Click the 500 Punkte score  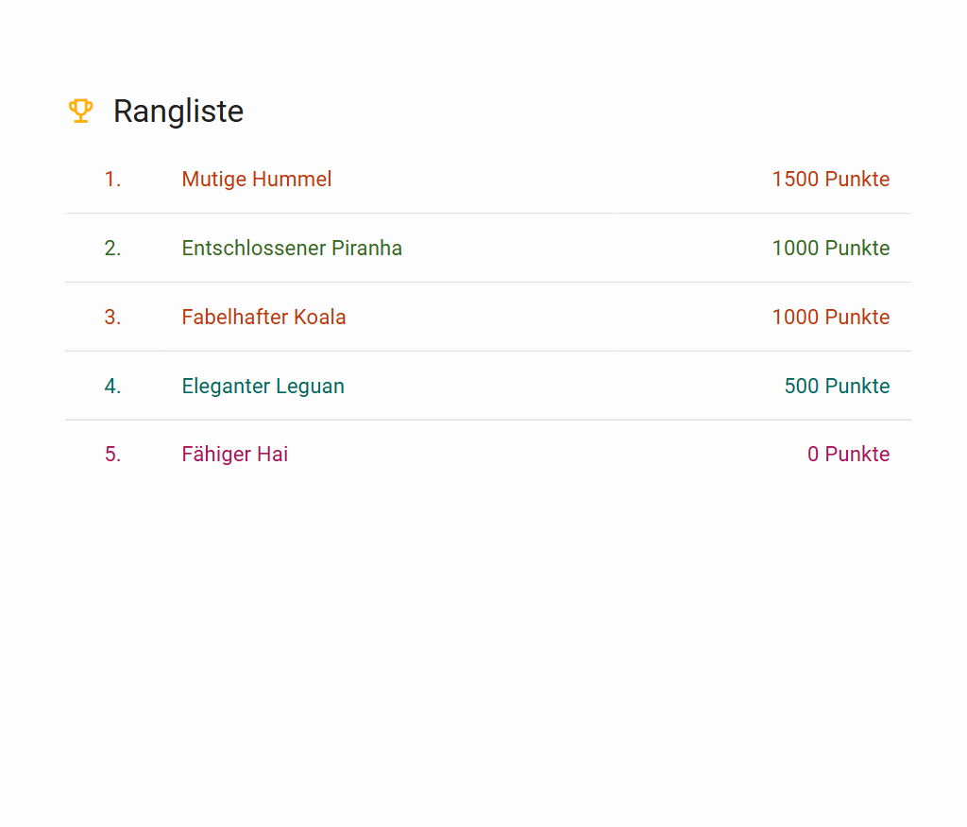coord(837,387)
